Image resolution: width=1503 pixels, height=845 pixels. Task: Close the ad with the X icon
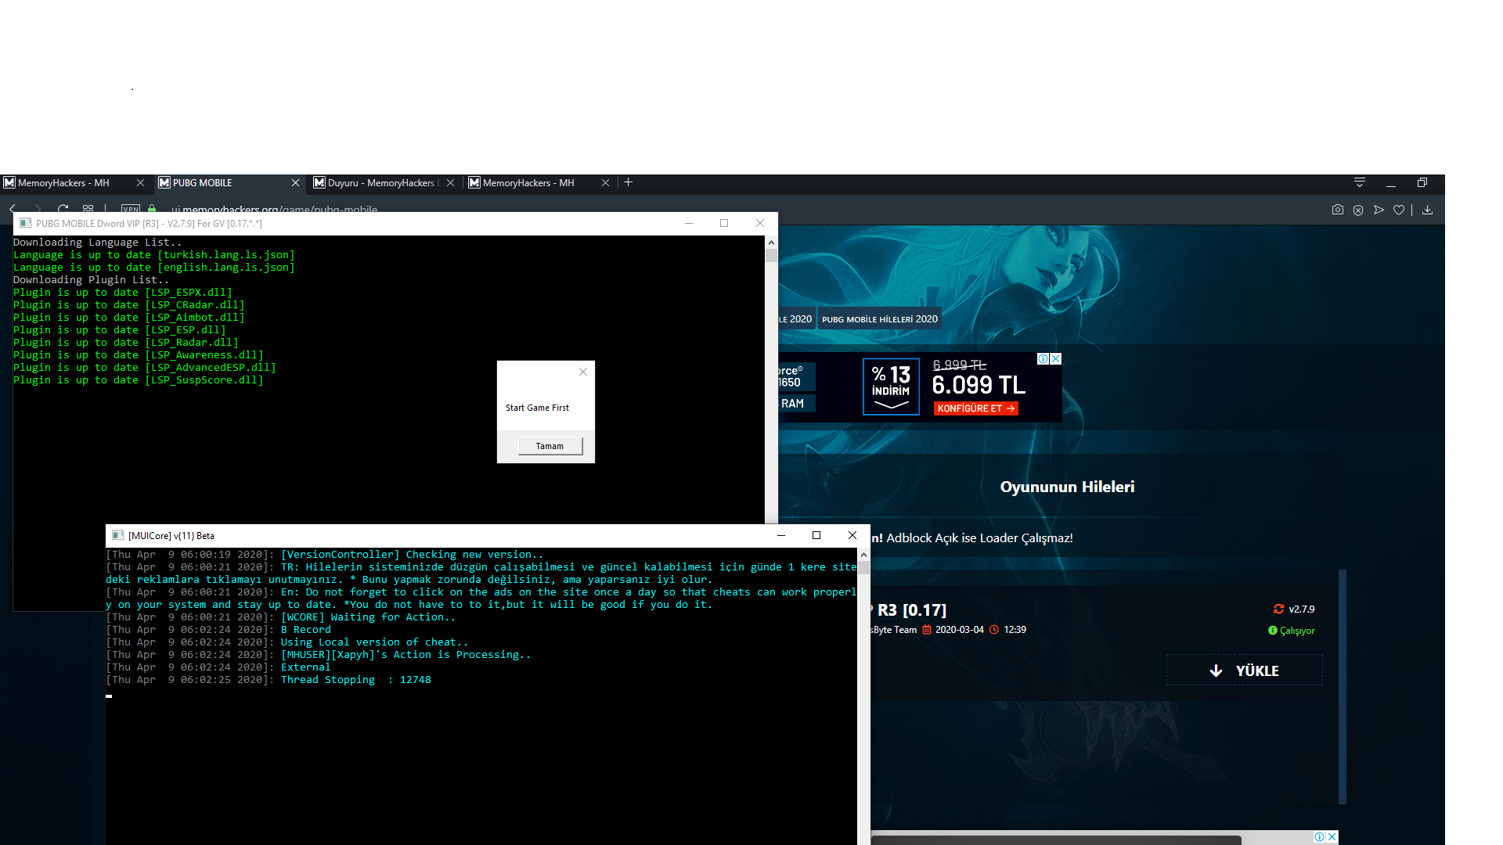point(1056,358)
